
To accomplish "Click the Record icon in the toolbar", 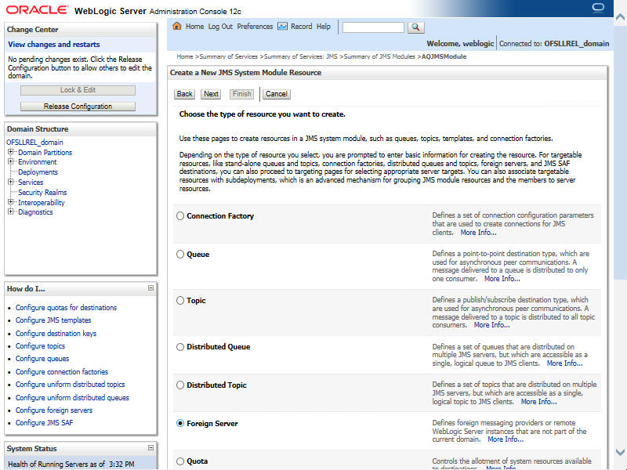I will coord(282,27).
